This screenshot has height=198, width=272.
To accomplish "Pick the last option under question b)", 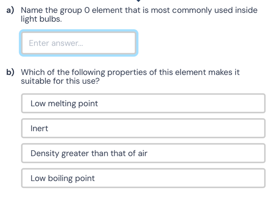I will [143, 178].
